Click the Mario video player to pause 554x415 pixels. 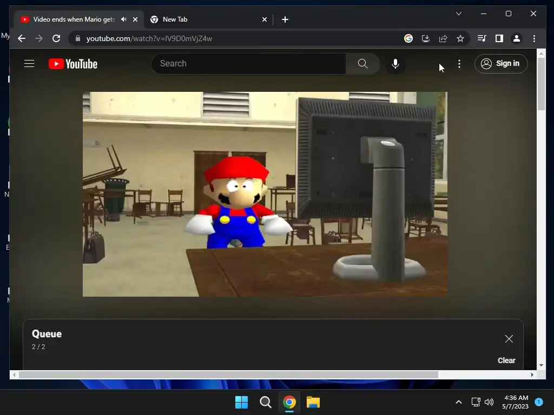(x=265, y=194)
